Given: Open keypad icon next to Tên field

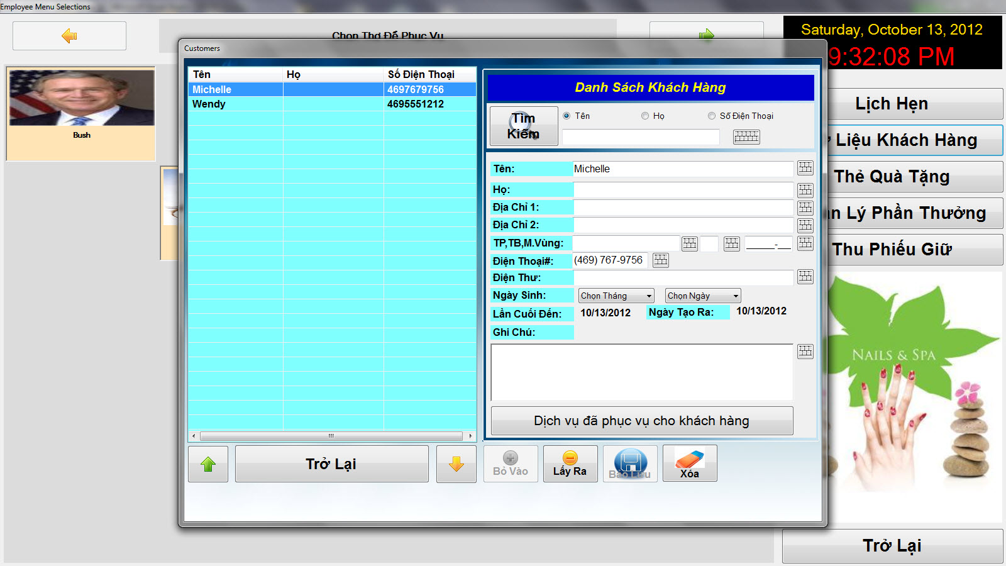Looking at the screenshot, I should 805,168.
